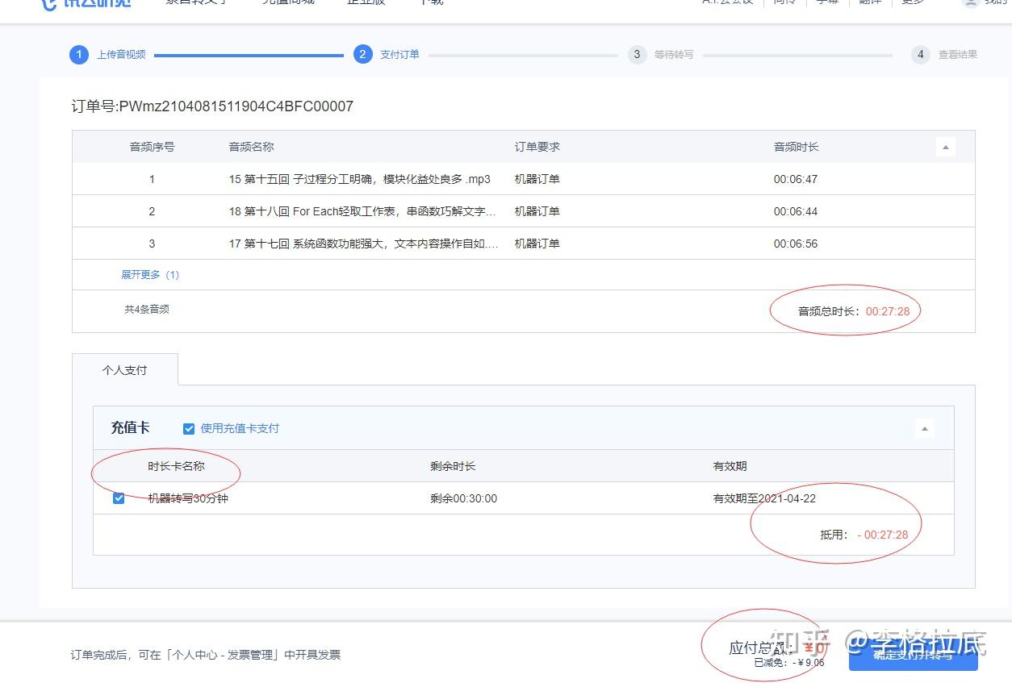Click 查看结果 step label
Image resolution: width=1012 pixels, height=683 pixels.
pos(958,55)
